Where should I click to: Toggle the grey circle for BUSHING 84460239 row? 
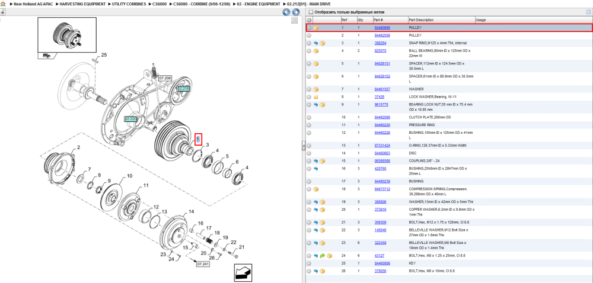pos(309,182)
